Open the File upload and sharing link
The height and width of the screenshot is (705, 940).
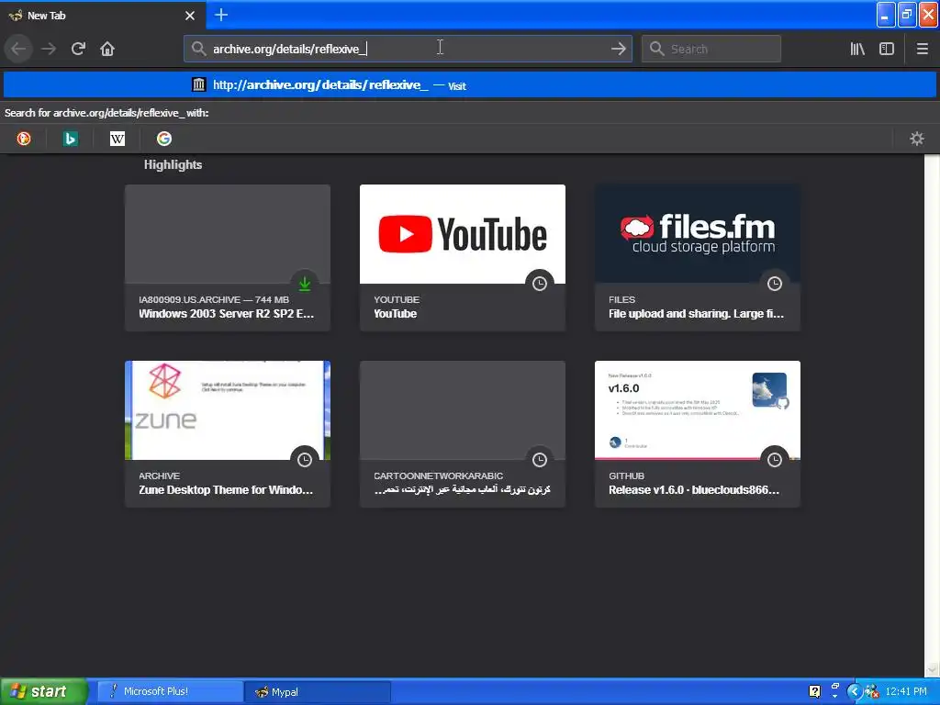[x=696, y=314]
